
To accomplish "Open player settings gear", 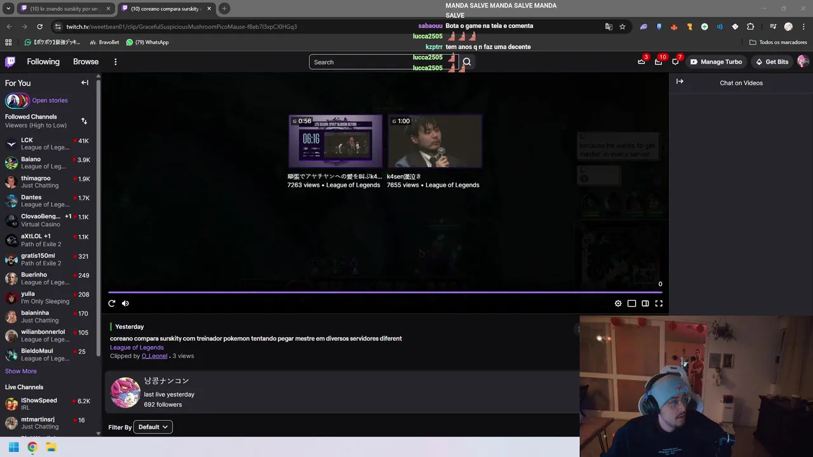I will 618,303.
